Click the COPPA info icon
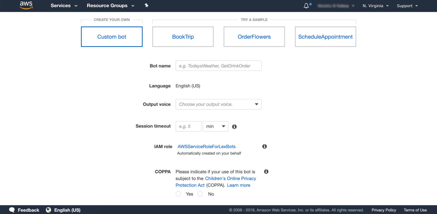This screenshot has height=214, width=437. [x=266, y=172]
